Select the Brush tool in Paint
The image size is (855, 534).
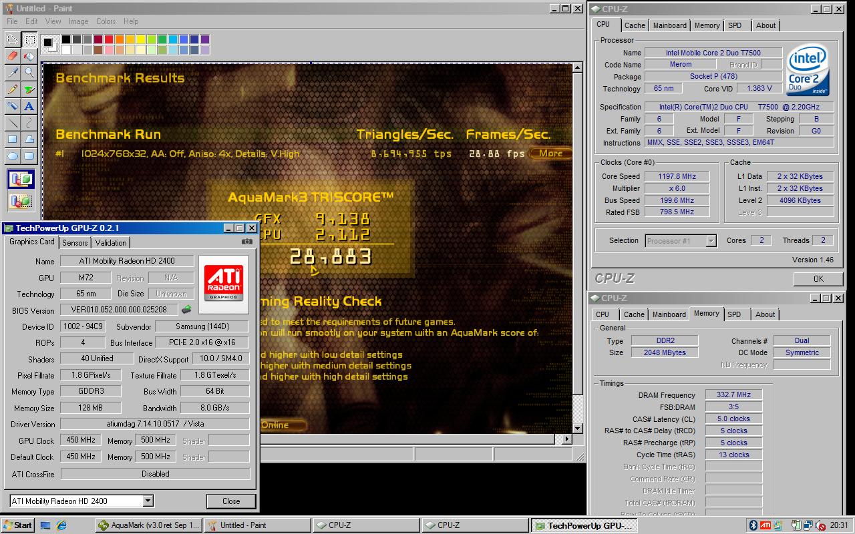(x=29, y=89)
